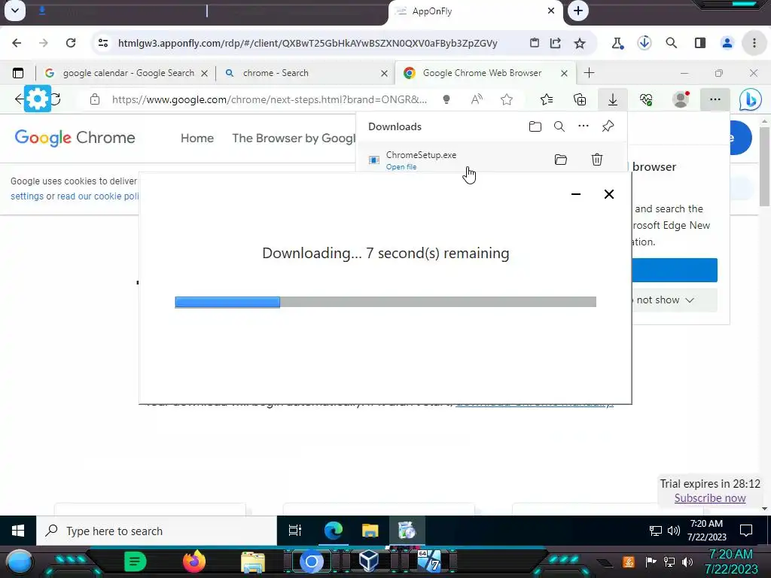Click blue button in Edge popup
Viewport: 771px width, 578px height.
(x=674, y=270)
